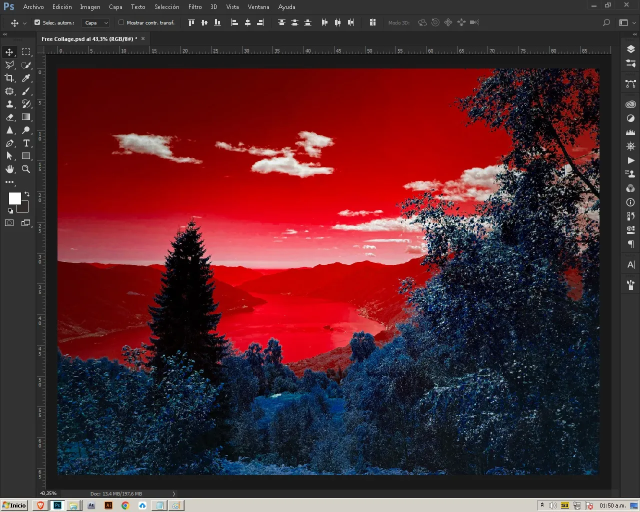Align left edges
Viewport: 640px width, 512px height.
point(234,22)
